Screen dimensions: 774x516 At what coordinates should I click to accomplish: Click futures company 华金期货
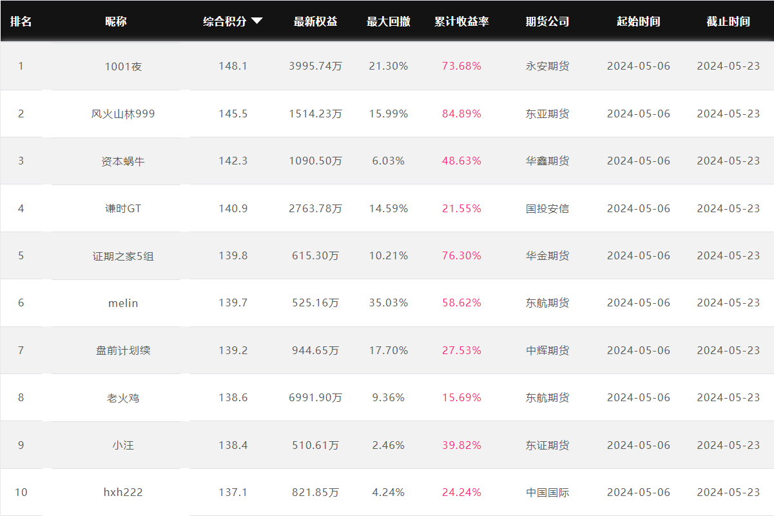click(547, 255)
